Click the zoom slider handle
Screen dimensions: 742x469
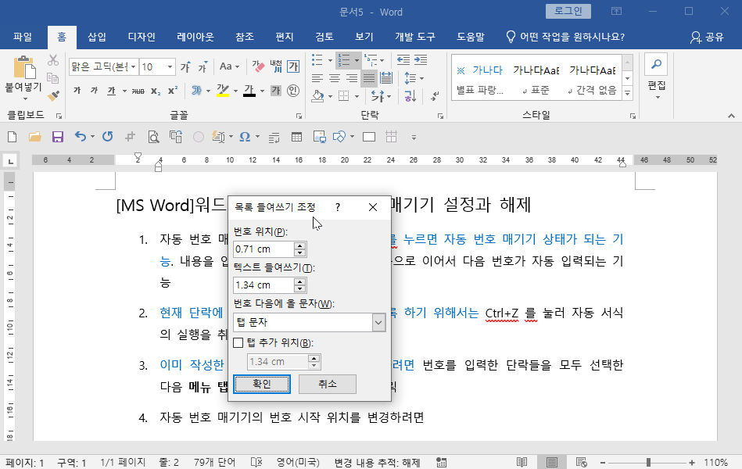click(x=648, y=463)
